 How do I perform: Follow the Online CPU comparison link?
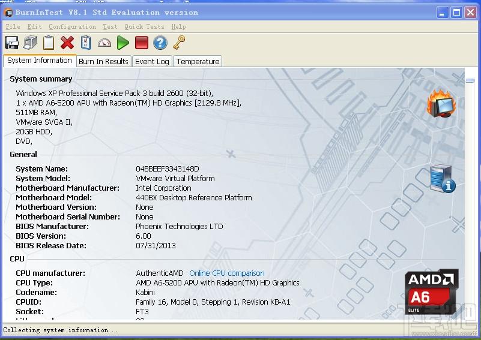tap(227, 273)
